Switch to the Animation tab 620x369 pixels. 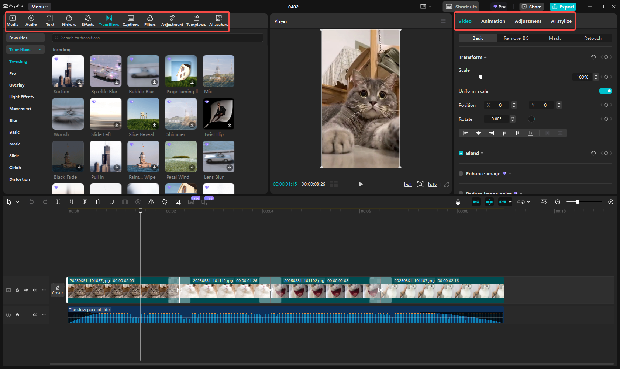[493, 21]
